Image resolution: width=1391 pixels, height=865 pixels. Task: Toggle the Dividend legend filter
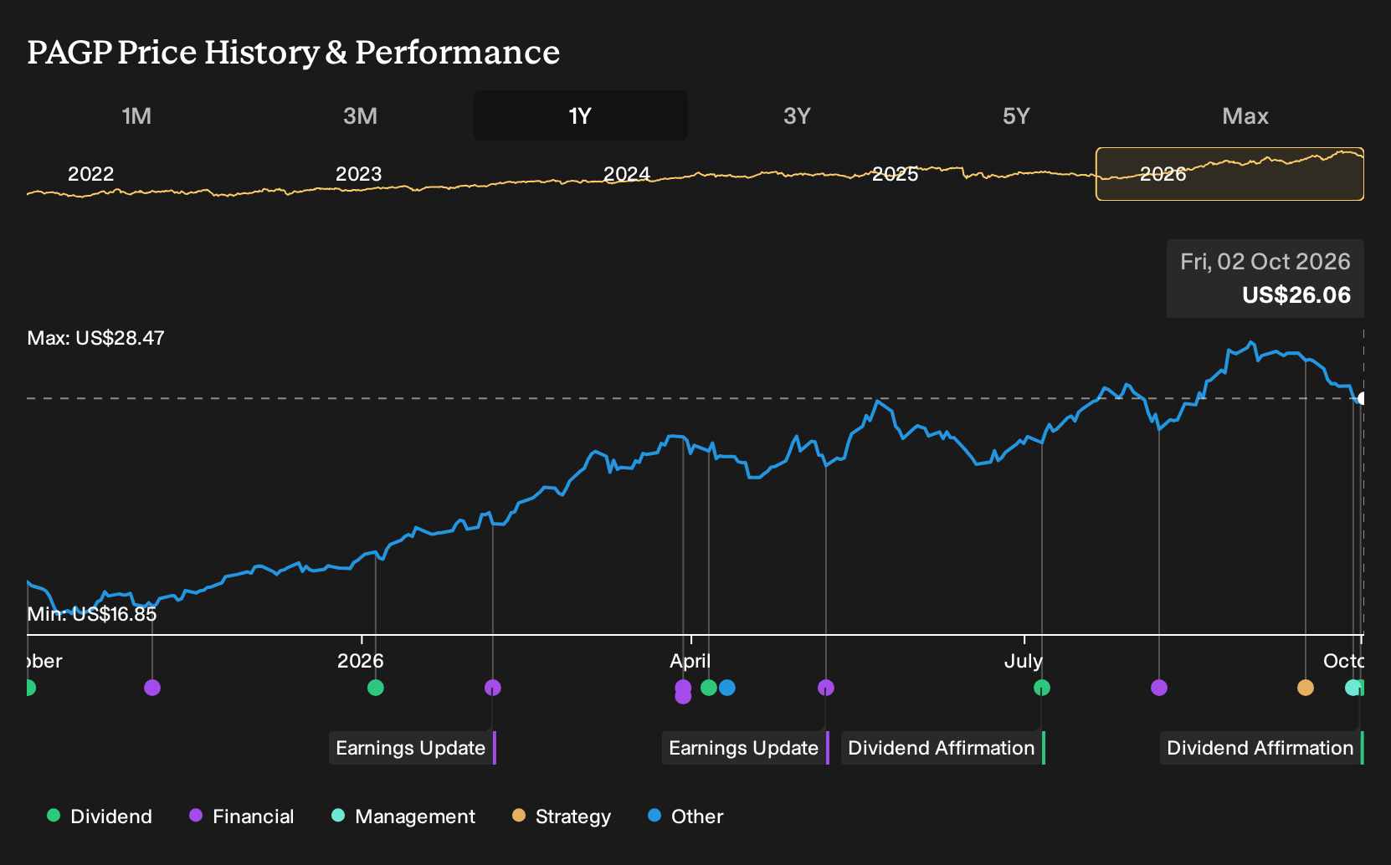[x=100, y=816]
